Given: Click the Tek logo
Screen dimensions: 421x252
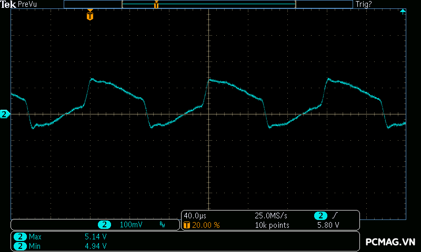Looking at the screenshot, I should click(7, 4).
